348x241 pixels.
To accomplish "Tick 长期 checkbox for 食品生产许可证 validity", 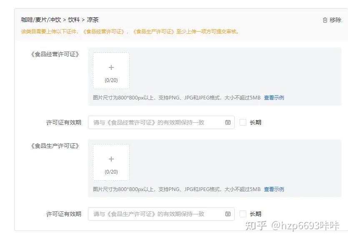I will coord(243,214).
